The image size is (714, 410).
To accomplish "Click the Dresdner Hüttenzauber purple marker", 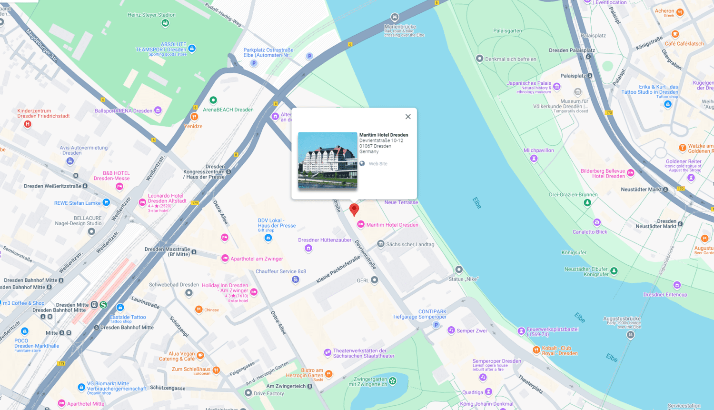I will [x=308, y=248].
